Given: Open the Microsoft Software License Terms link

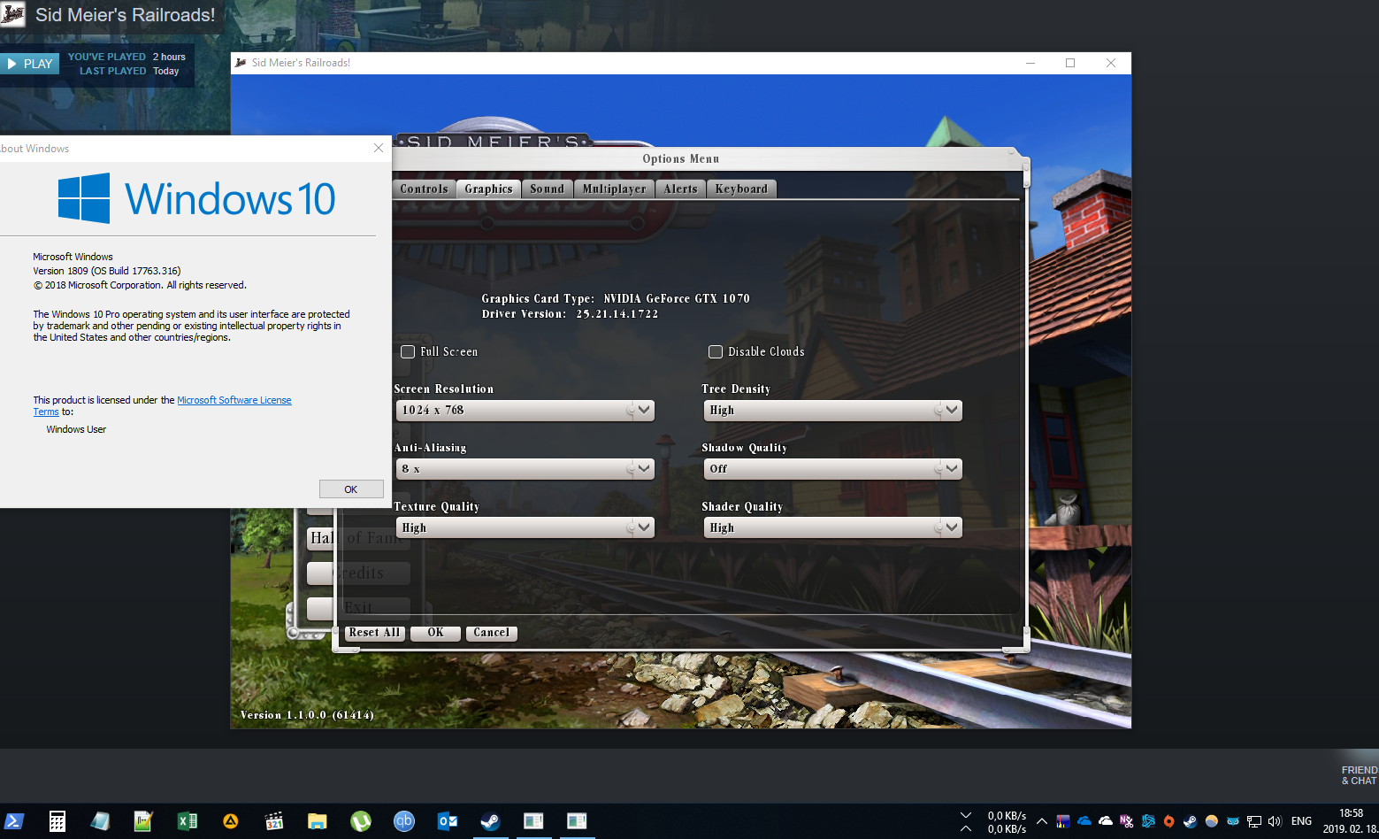Looking at the screenshot, I should pyautogui.click(x=234, y=400).
